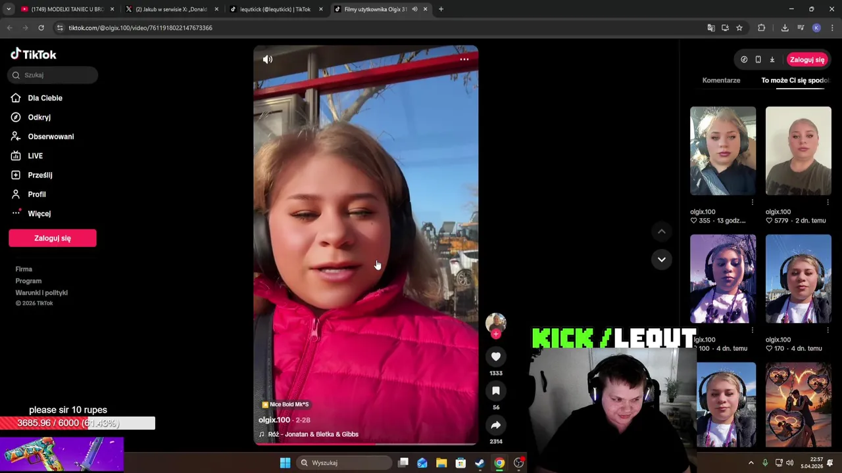Show hidden system tray icons
Screen dimensions: 842x473
coord(751,462)
